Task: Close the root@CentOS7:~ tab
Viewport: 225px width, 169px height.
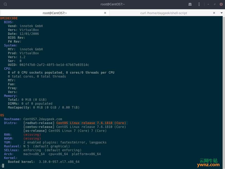Action: 105,13
